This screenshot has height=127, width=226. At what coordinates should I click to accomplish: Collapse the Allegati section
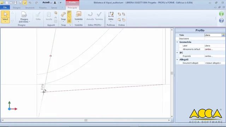point(177,60)
